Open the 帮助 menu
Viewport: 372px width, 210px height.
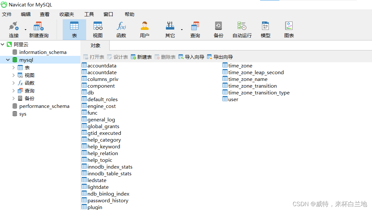[129, 14]
